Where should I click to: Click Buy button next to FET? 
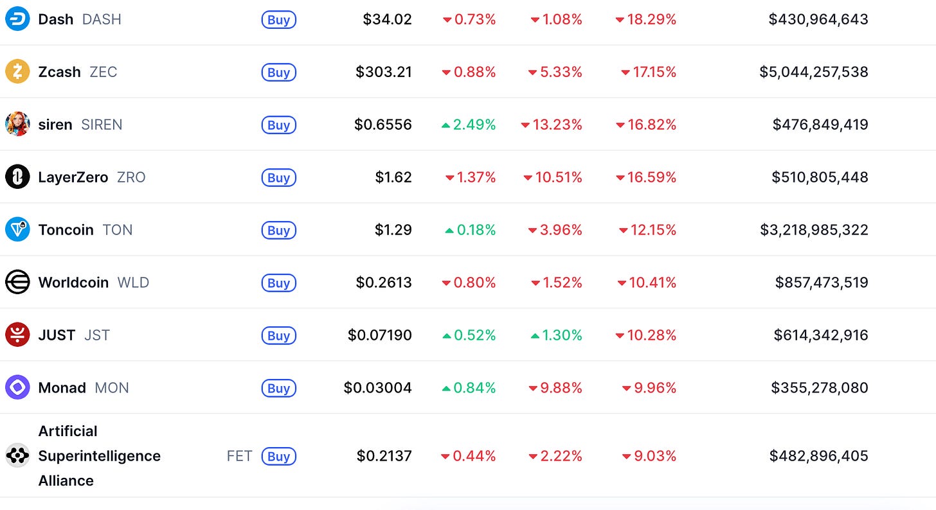click(279, 457)
